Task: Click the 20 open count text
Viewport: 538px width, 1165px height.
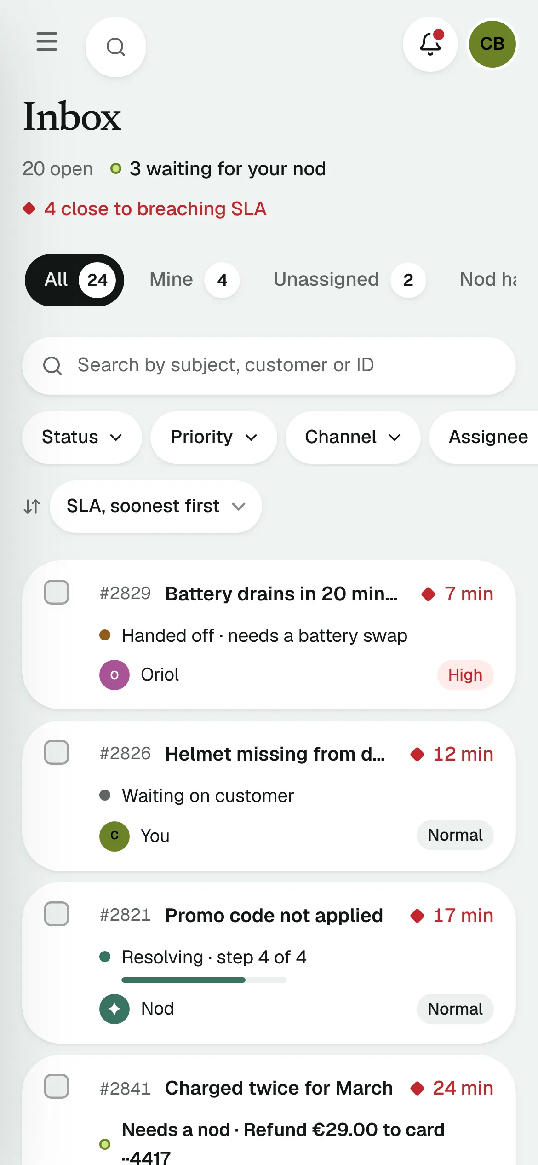Action: click(57, 169)
